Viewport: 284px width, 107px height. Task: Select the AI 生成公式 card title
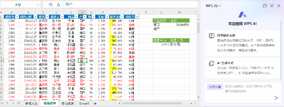click(225, 63)
